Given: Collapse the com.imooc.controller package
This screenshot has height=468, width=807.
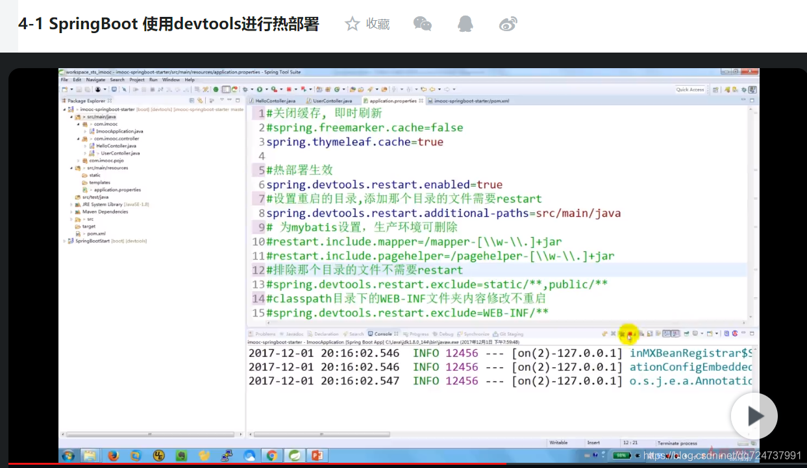Looking at the screenshot, I should click(x=78, y=139).
